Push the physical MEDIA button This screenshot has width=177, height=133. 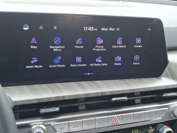tap(101, 122)
